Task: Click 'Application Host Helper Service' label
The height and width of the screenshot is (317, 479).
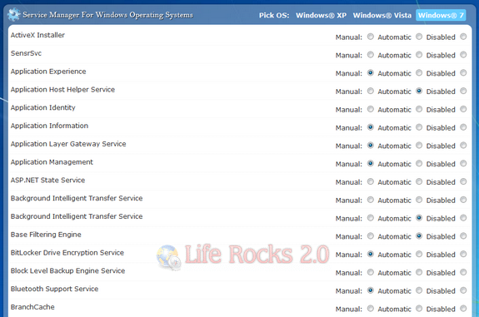Action: pyautogui.click(x=62, y=89)
